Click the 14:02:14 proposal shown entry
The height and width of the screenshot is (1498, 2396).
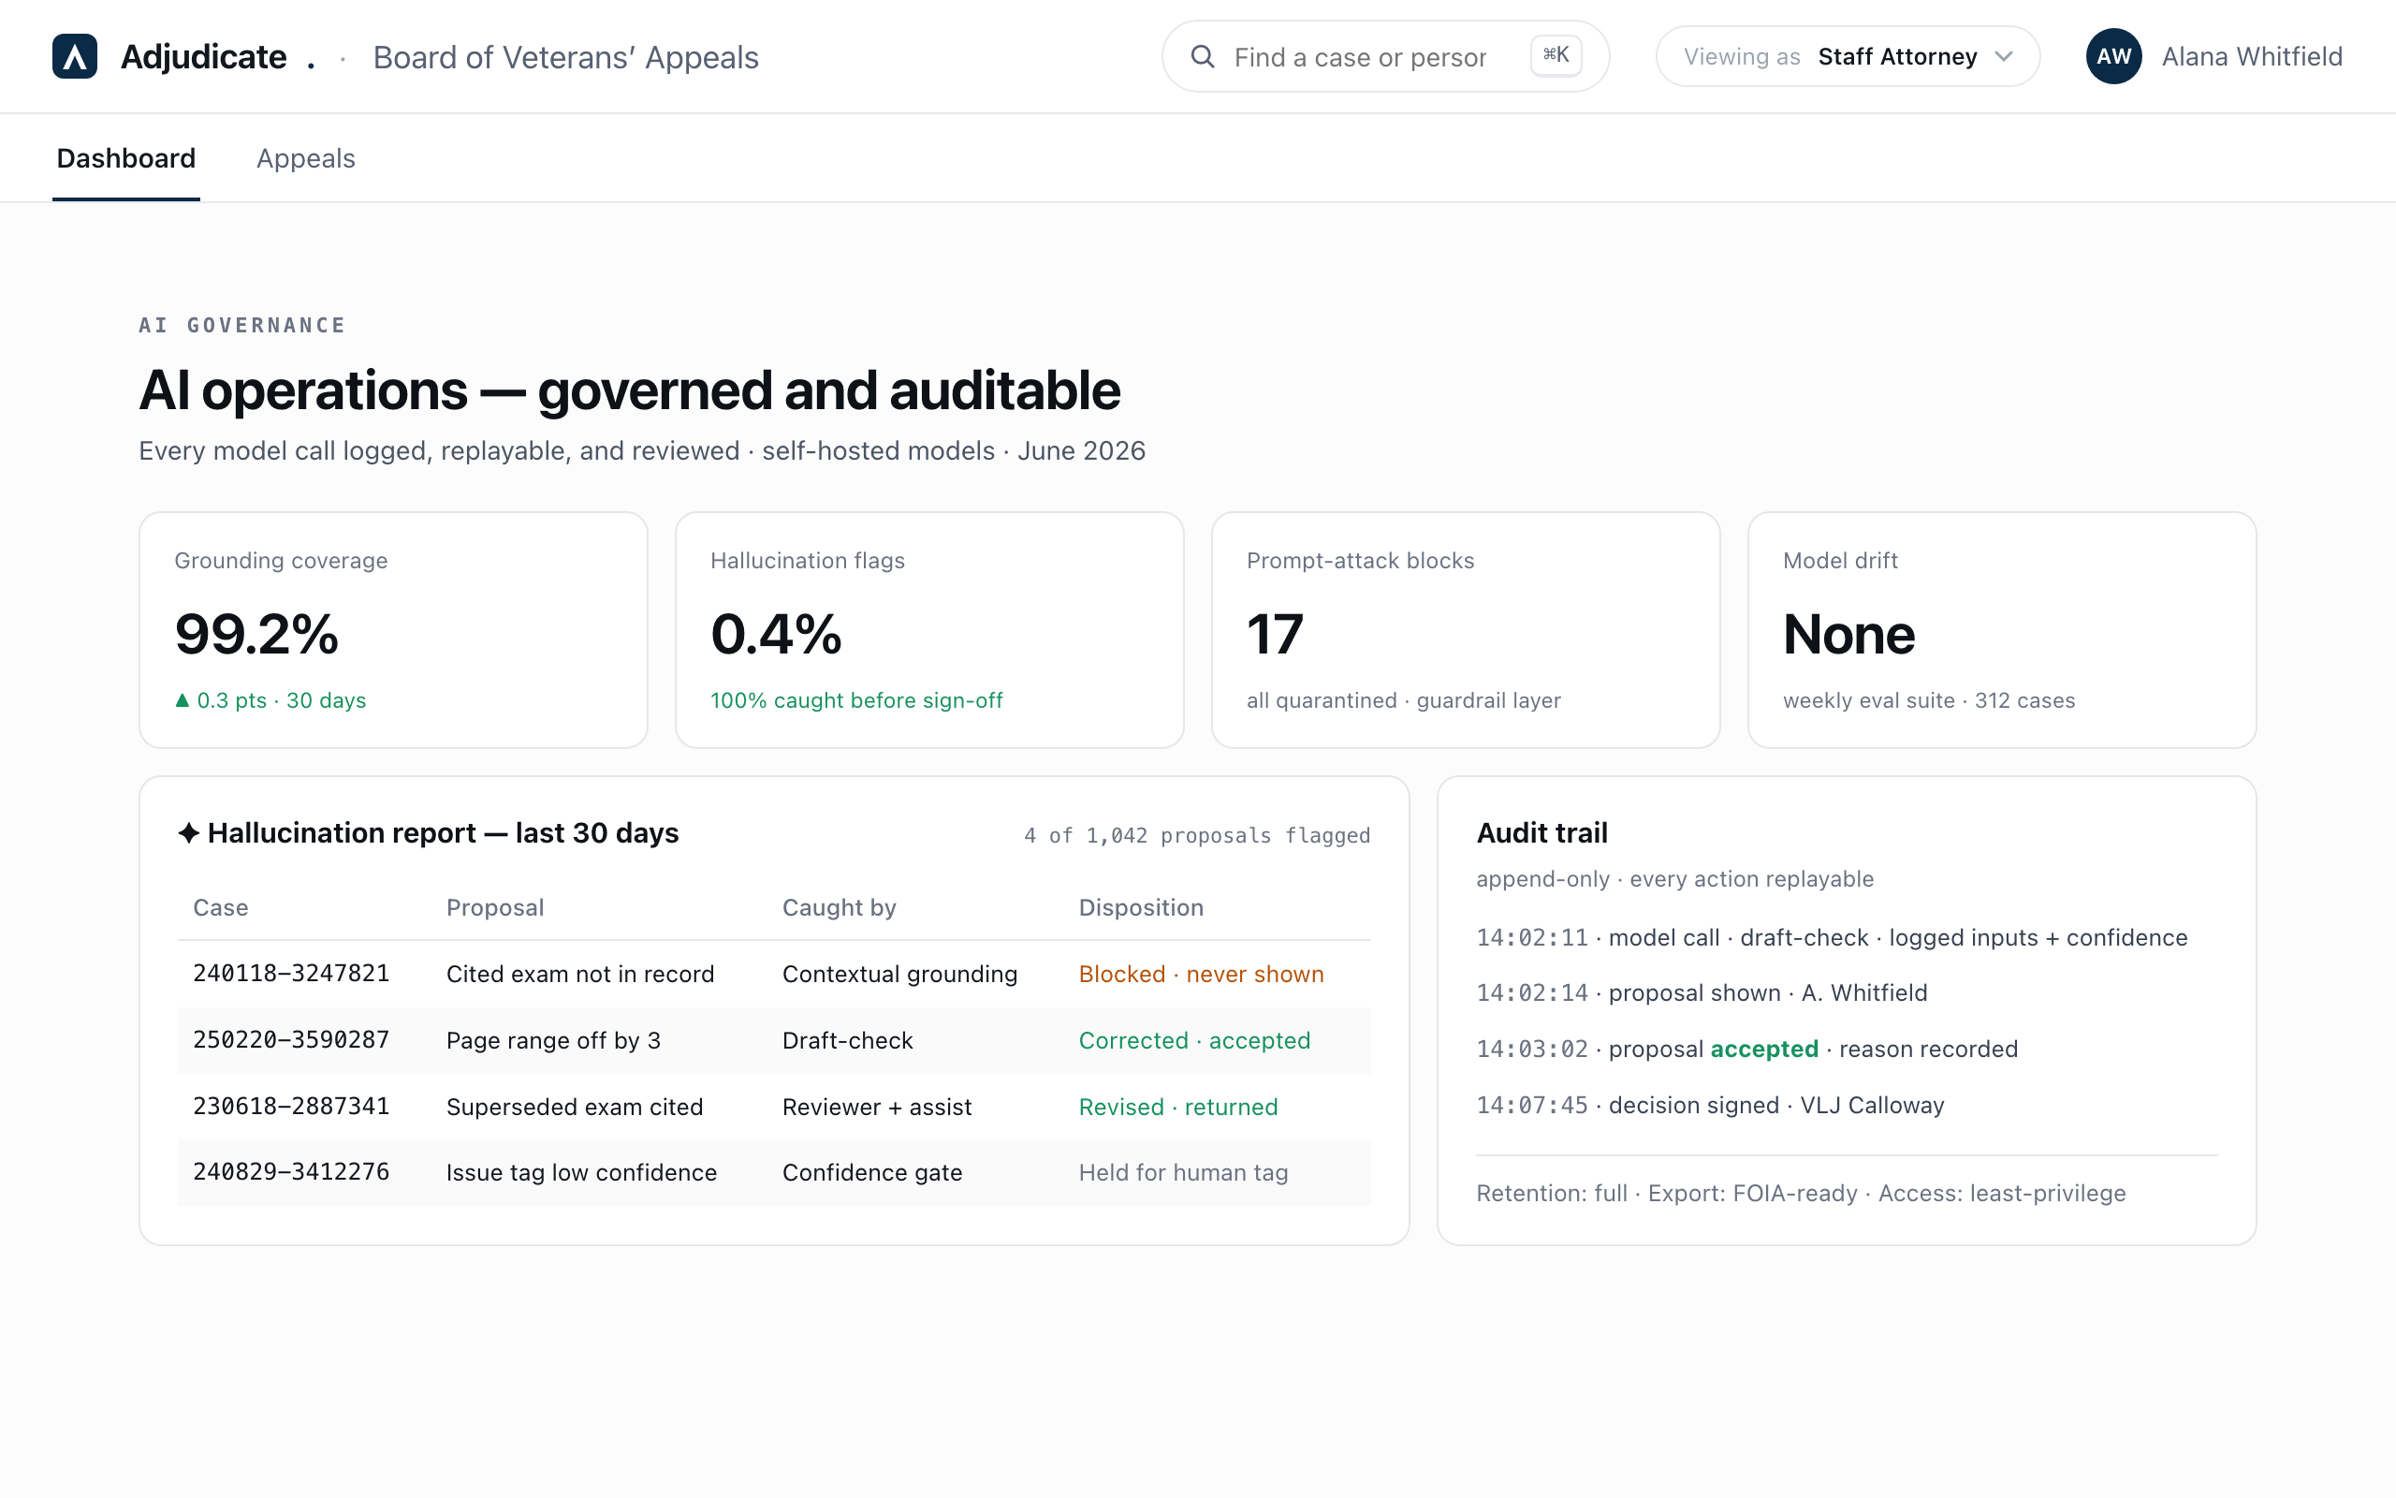1701,992
